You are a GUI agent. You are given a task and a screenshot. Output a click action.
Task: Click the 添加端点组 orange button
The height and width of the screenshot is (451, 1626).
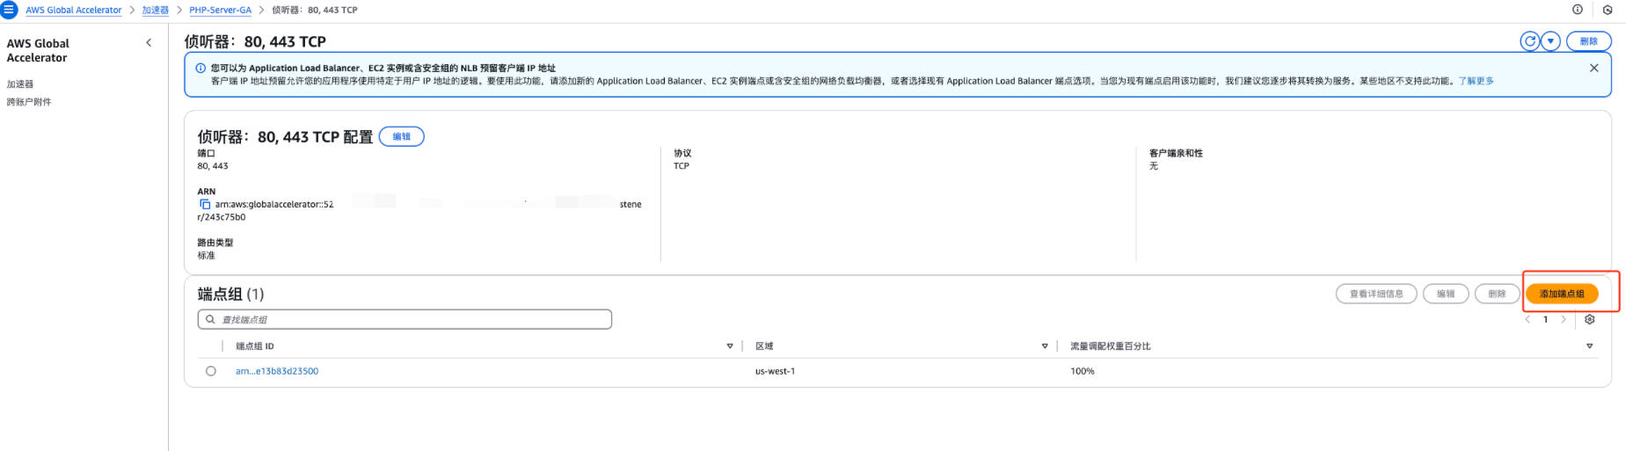(x=1562, y=294)
